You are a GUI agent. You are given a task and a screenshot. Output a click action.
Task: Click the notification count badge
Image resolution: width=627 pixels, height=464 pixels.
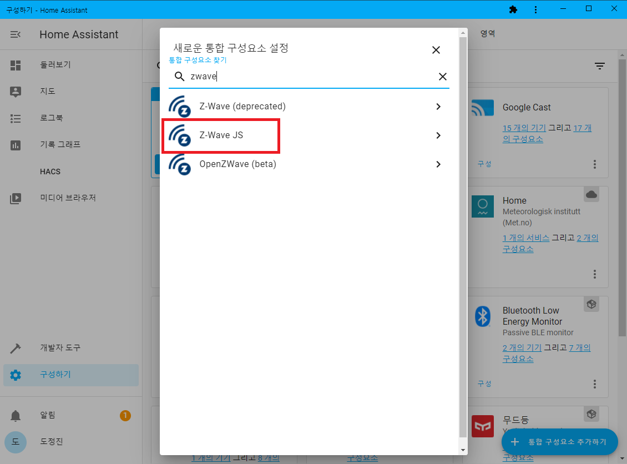click(125, 416)
